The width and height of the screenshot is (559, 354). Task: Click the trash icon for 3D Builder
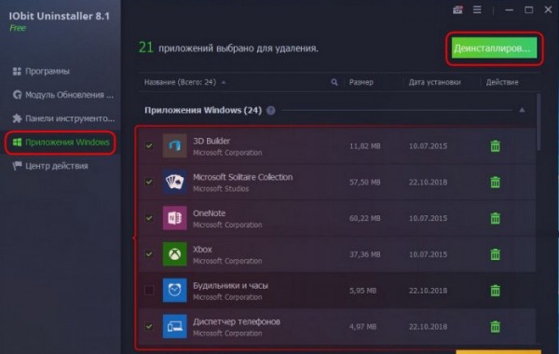point(496,146)
